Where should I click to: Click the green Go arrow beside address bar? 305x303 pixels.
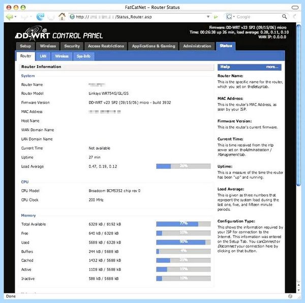216,17
